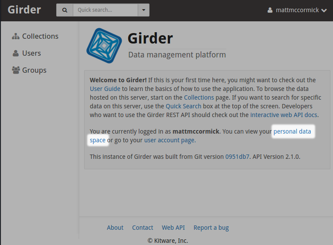Click the 'Data management platform' subtitle
Image resolution: width=333 pixels, height=245 pixels.
click(x=177, y=55)
